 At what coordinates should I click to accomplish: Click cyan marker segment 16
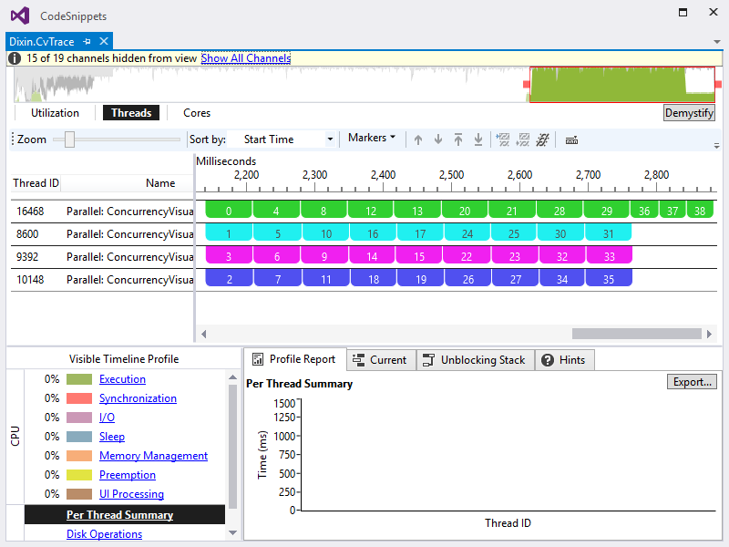(373, 232)
